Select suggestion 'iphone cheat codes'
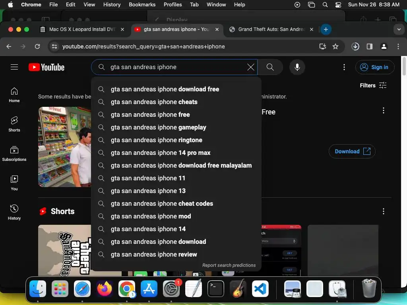This screenshot has height=305, width=407. 176,204
